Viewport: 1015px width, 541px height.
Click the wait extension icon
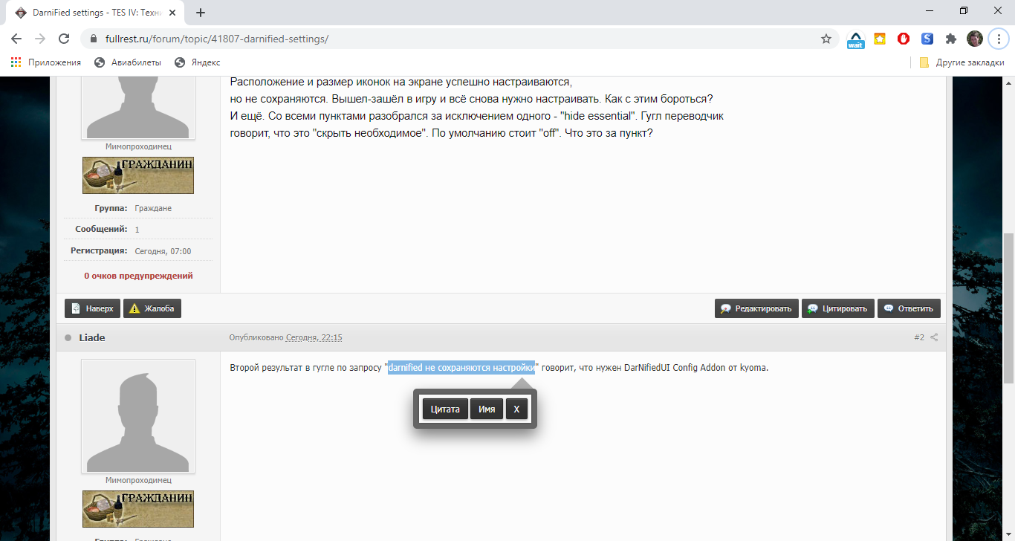coord(856,39)
